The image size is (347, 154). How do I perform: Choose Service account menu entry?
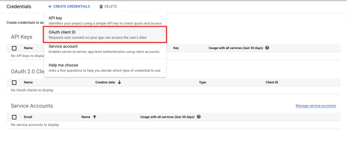(x=105, y=49)
